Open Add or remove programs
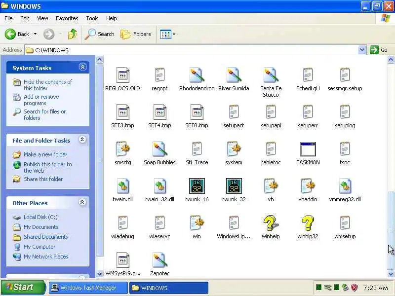The width and height of the screenshot is (395, 296). [x=41, y=100]
